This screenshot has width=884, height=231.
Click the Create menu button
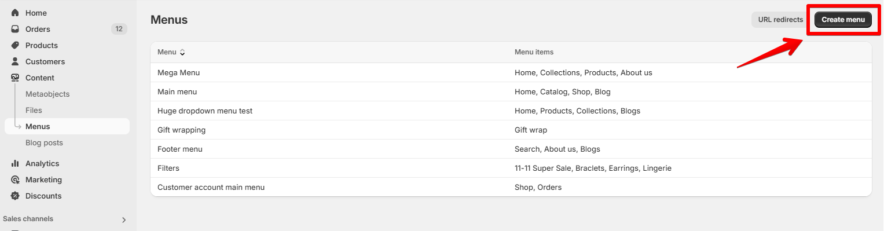843,20
